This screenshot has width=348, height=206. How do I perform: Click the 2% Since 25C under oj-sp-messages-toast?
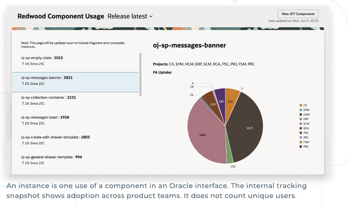click(33, 123)
